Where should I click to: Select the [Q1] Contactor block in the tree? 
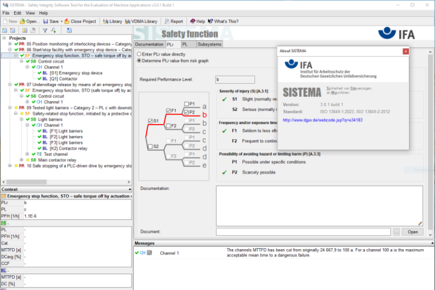point(63,79)
